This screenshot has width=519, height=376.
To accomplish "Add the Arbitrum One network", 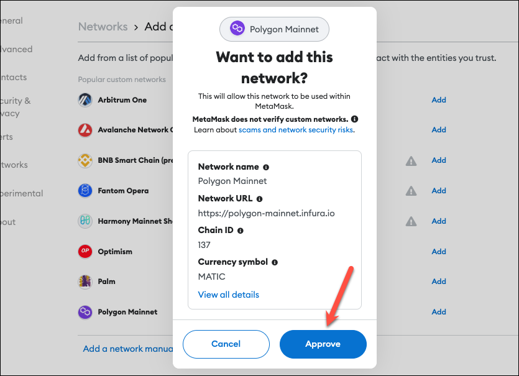I will [439, 100].
